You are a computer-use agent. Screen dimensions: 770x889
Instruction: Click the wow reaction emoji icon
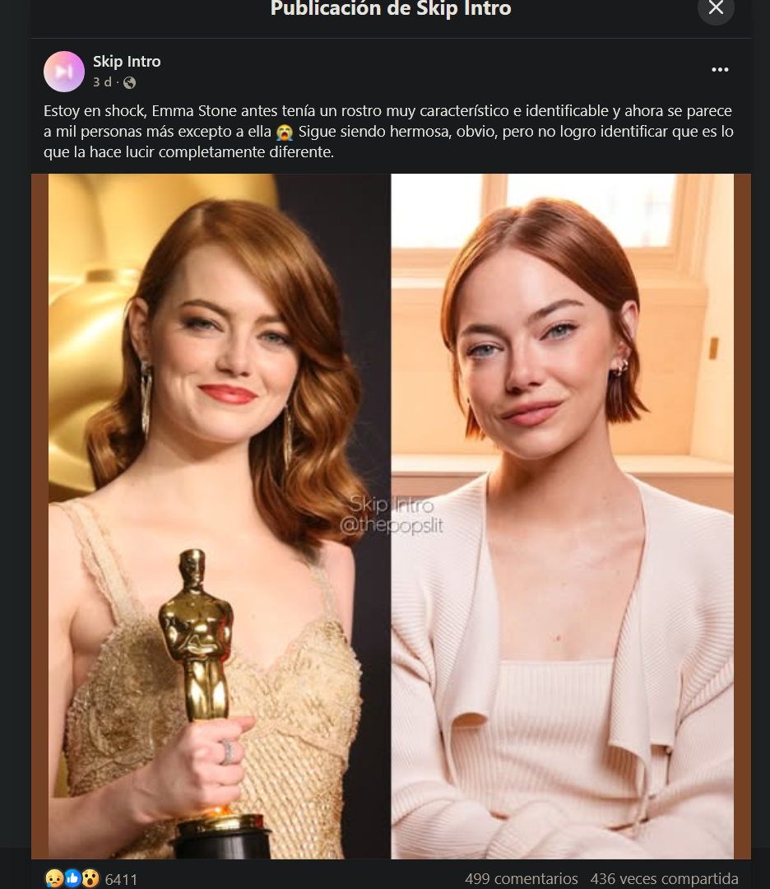pos(90,878)
